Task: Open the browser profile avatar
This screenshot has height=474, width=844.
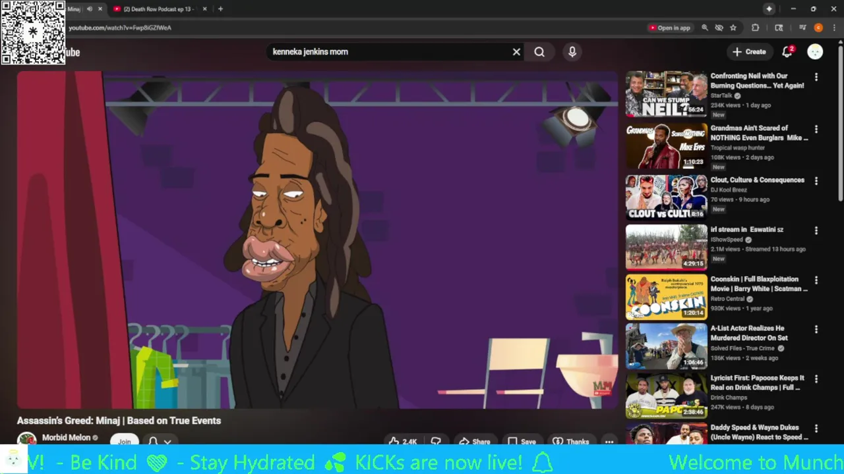Action: (818, 28)
